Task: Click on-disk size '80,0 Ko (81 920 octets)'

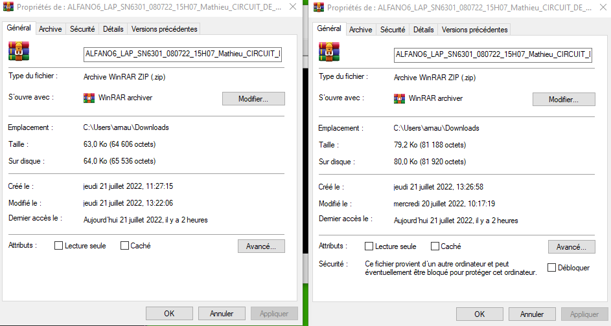Action: coord(430,162)
